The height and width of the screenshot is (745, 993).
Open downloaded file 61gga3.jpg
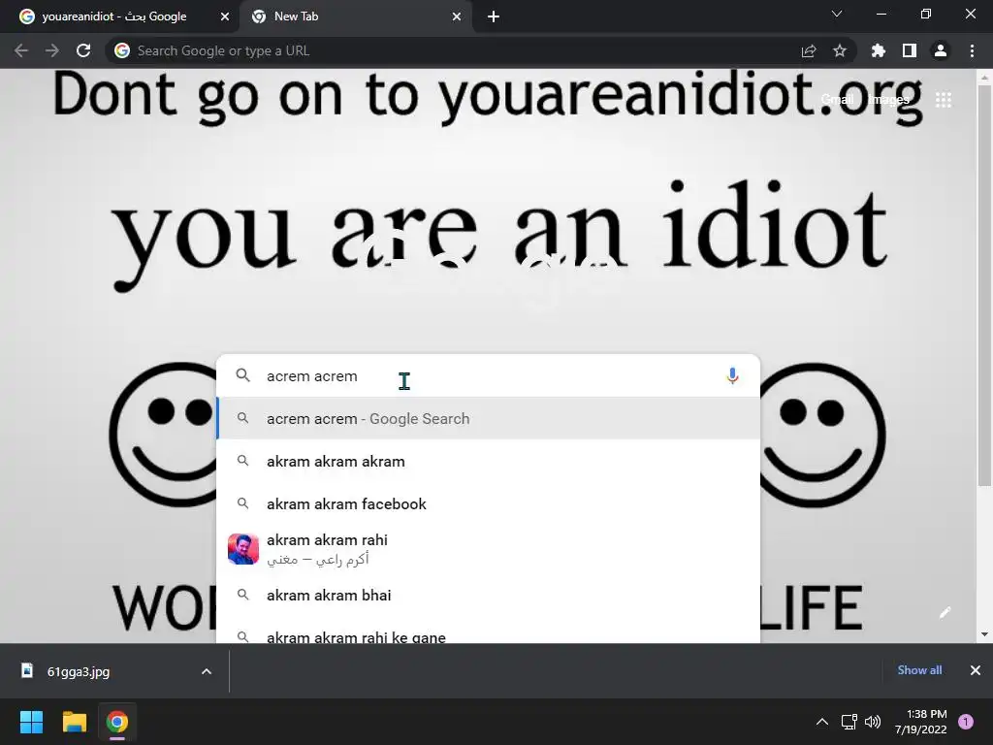pyautogui.click(x=78, y=671)
